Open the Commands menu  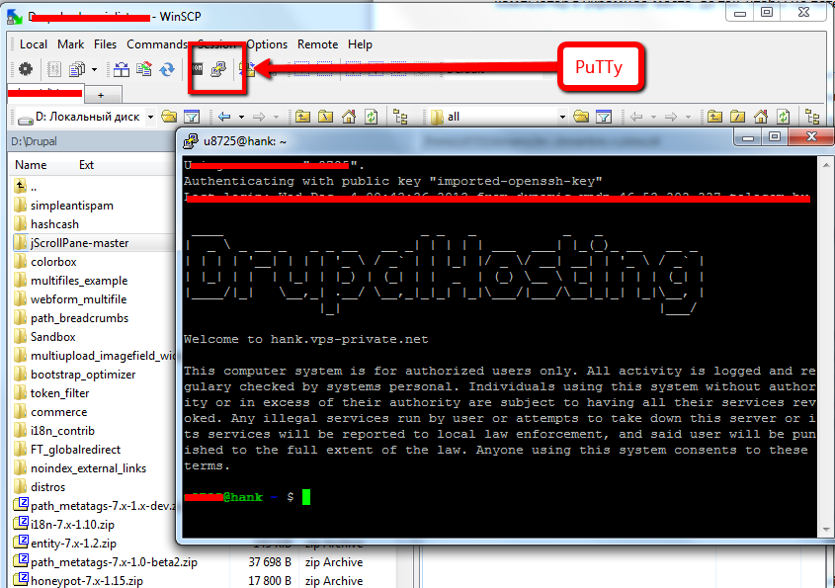pos(156,44)
